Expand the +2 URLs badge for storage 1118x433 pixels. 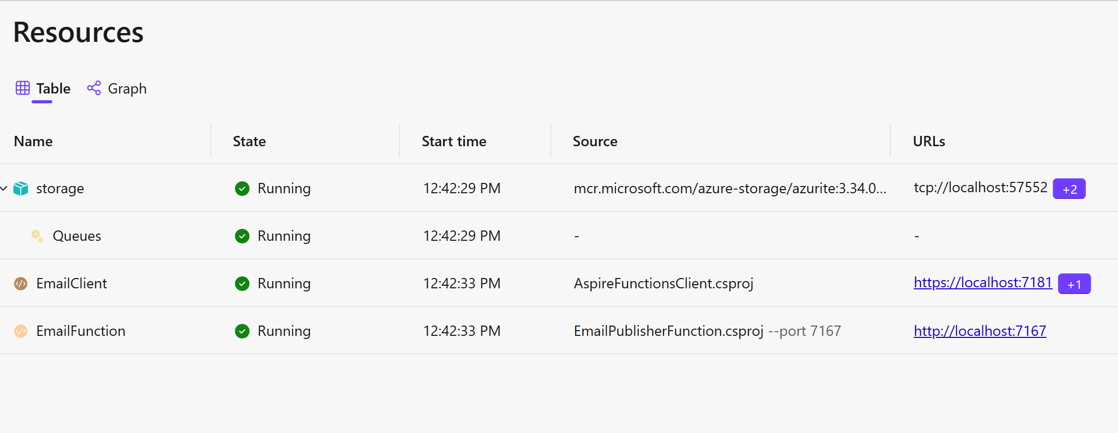[x=1069, y=189]
